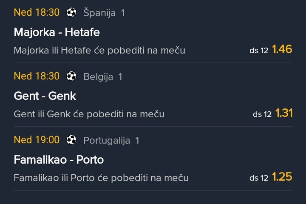
Task: Click the Španija 1 league label
Action: tap(104, 13)
